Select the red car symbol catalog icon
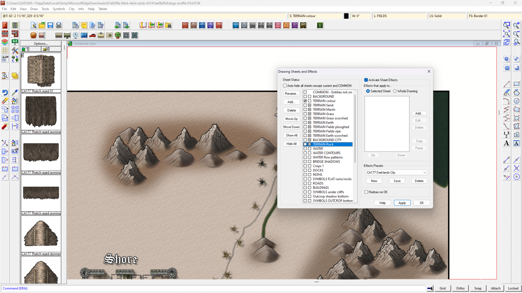The height and width of the screenshot is (293, 522). [x=93, y=35]
